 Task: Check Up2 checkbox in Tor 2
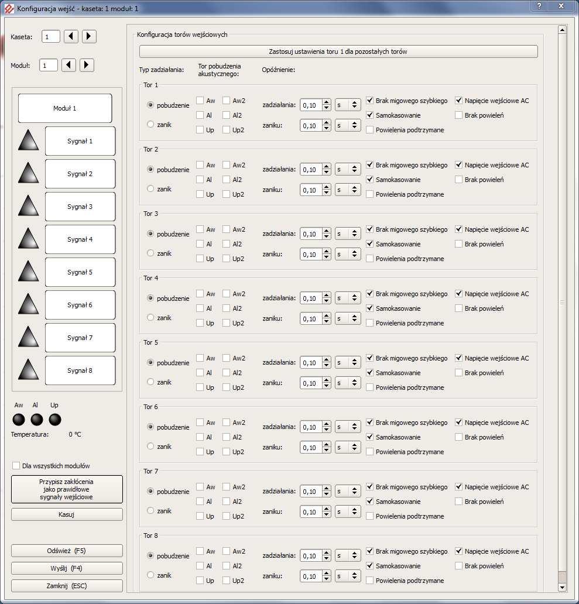tap(226, 194)
